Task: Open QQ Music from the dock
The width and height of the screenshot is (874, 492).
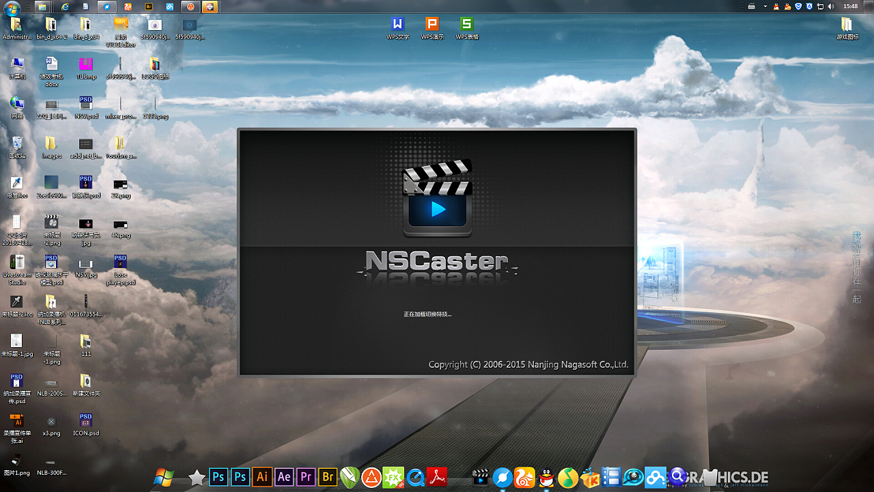Action: point(568,477)
